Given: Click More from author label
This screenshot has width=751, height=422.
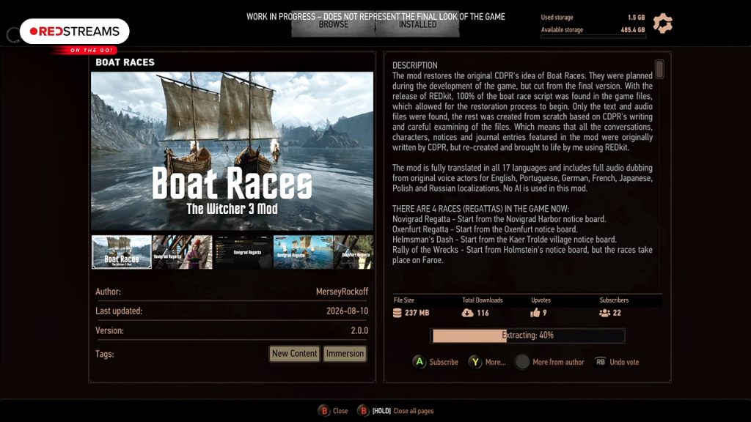Looking at the screenshot, I should [558, 362].
